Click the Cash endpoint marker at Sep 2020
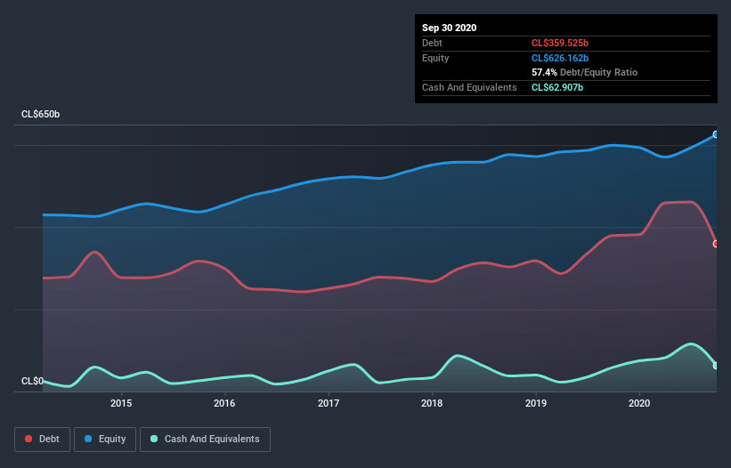 [716, 366]
